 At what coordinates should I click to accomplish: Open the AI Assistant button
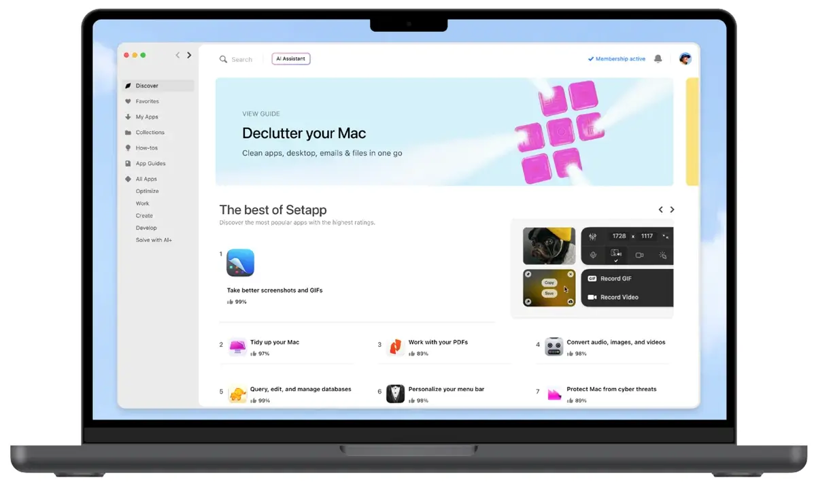coord(291,59)
